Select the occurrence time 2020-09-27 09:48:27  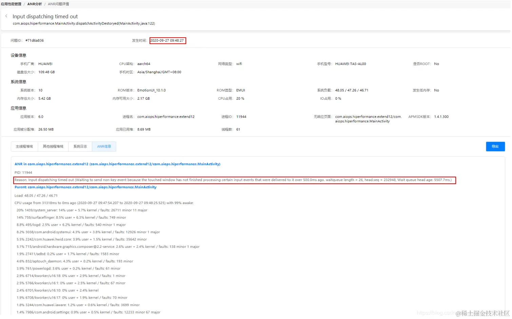pos(167,40)
